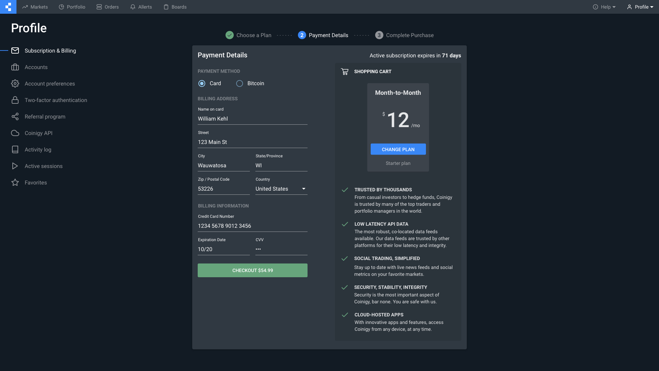Click the Change Plan button
Viewport: 659px width, 371px height.
click(x=398, y=149)
